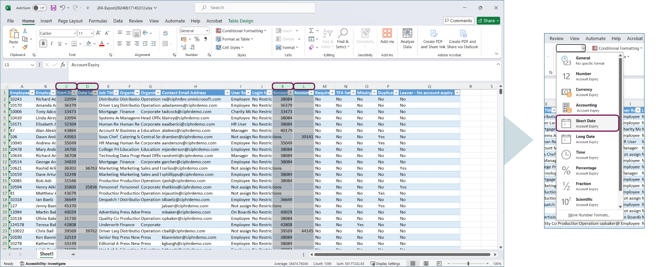Click the Fill down icon in Editing group
This screenshot has height=267, width=656.
(x=311, y=39)
